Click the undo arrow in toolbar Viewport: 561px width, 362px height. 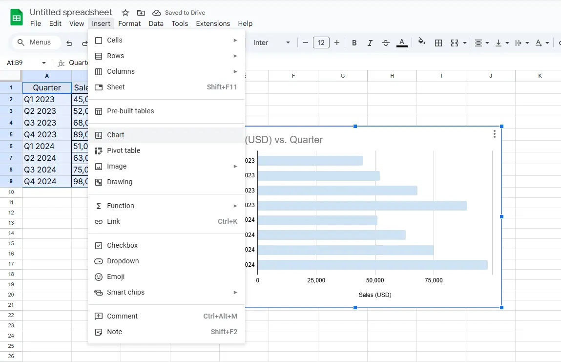click(69, 43)
